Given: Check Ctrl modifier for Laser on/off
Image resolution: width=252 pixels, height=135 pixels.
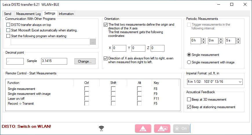Looking at the screenshot, I should tap(87, 98).
